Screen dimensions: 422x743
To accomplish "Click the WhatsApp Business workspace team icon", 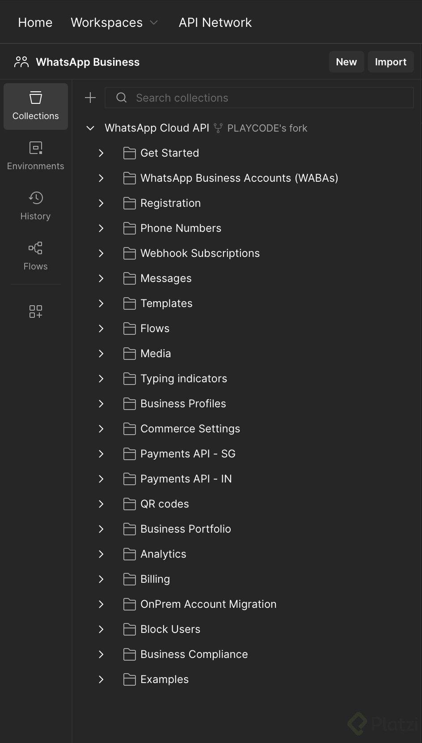I will pyautogui.click(x=21, y=62).
